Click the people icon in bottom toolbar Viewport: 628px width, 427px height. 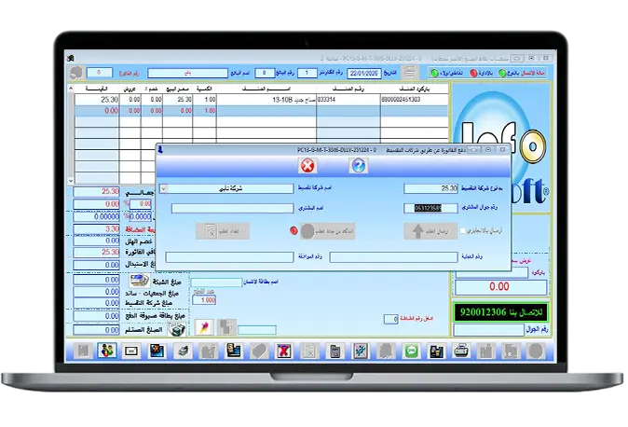107,351
